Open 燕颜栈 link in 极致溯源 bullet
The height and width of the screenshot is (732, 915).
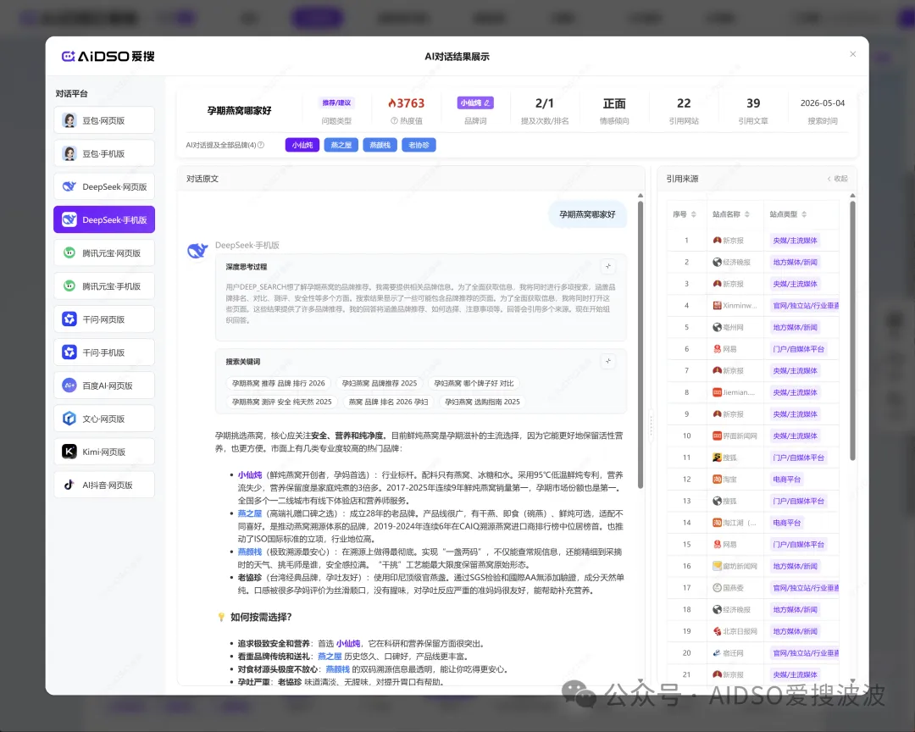click(x=250, y=552)
